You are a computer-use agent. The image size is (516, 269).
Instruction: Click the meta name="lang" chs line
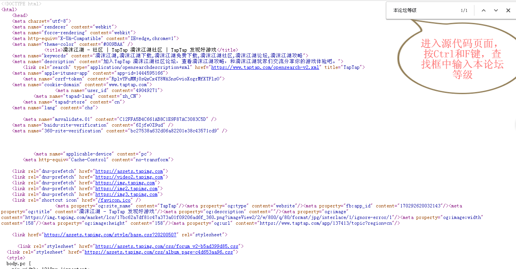(55, 108)
